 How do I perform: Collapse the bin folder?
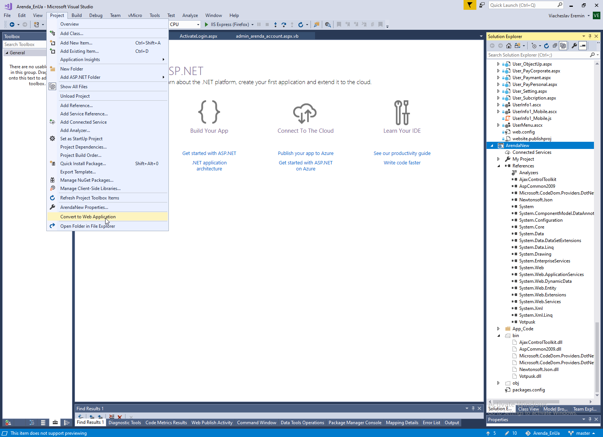pyautogui.click(x=498, y=336)
